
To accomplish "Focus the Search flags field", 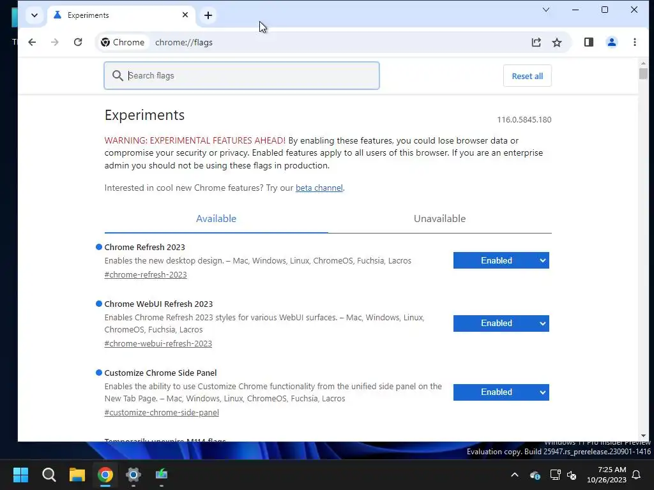I will pos(241,75).
